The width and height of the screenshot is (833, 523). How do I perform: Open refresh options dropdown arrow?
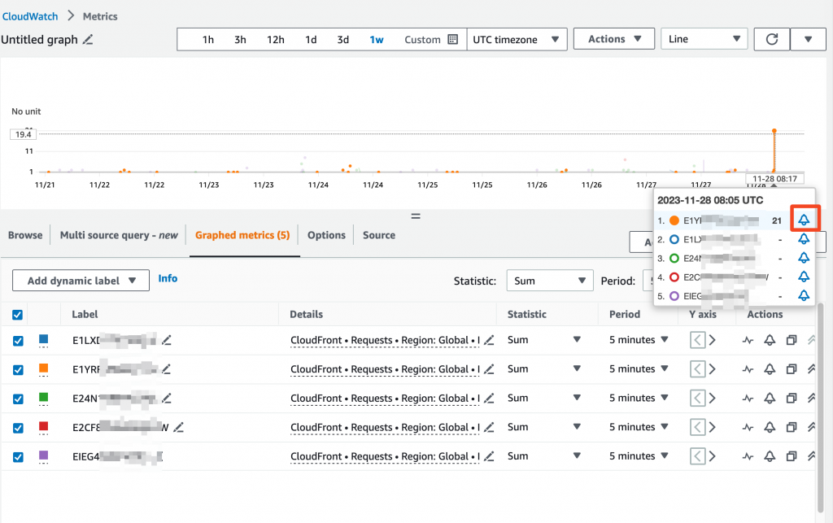click(x=808, y=39)
